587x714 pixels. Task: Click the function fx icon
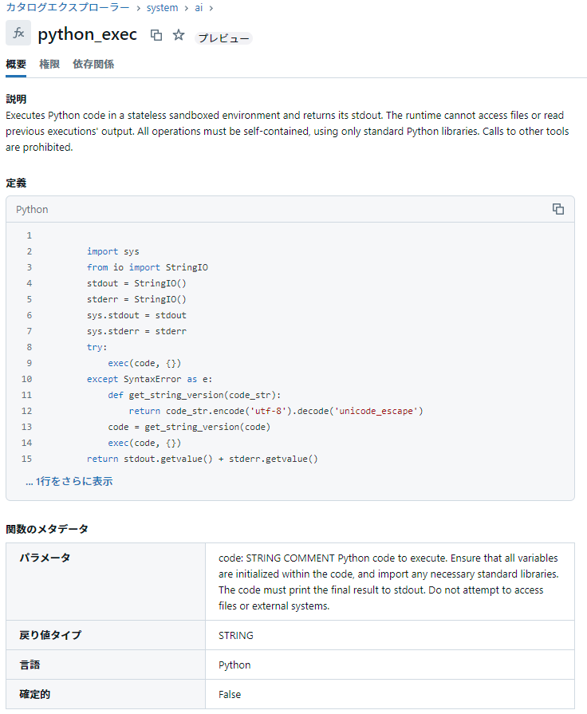coord(18,33)
